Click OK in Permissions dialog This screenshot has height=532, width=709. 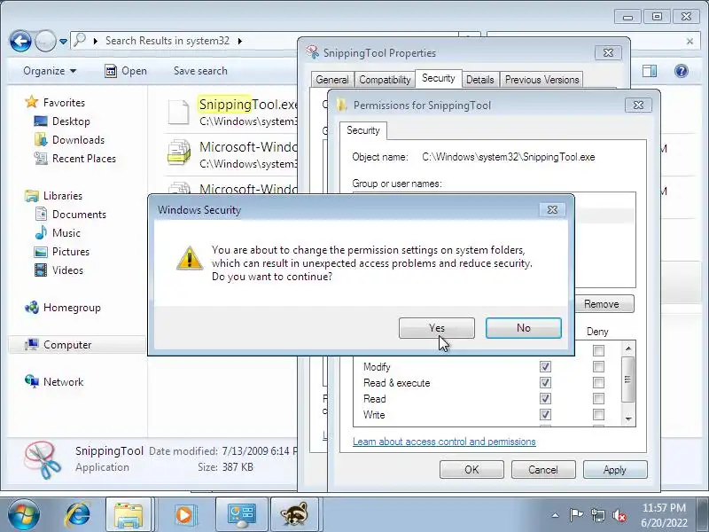[471, 470]
